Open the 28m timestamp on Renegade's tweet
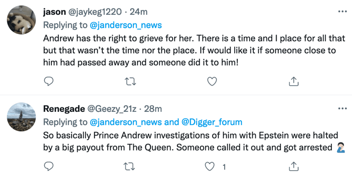Screen dimensions: 352x176 [154, 108]
